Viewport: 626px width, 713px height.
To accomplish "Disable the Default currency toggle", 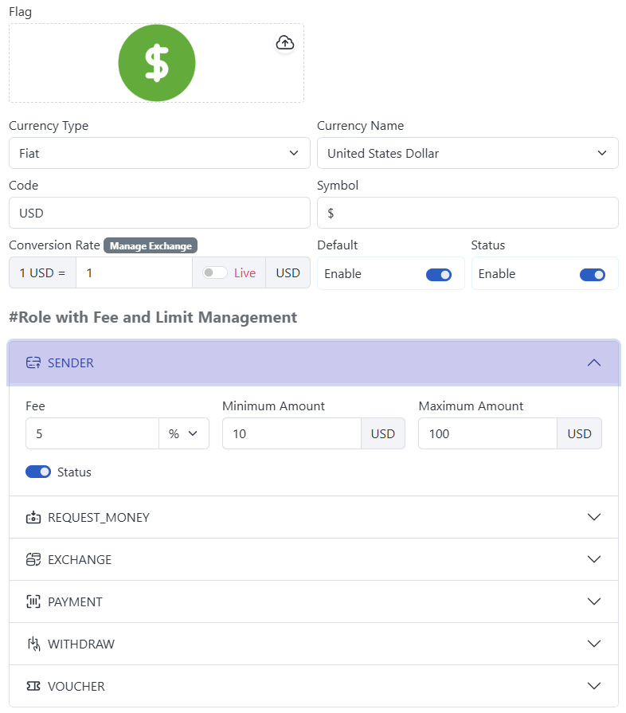I will (439, 274).
